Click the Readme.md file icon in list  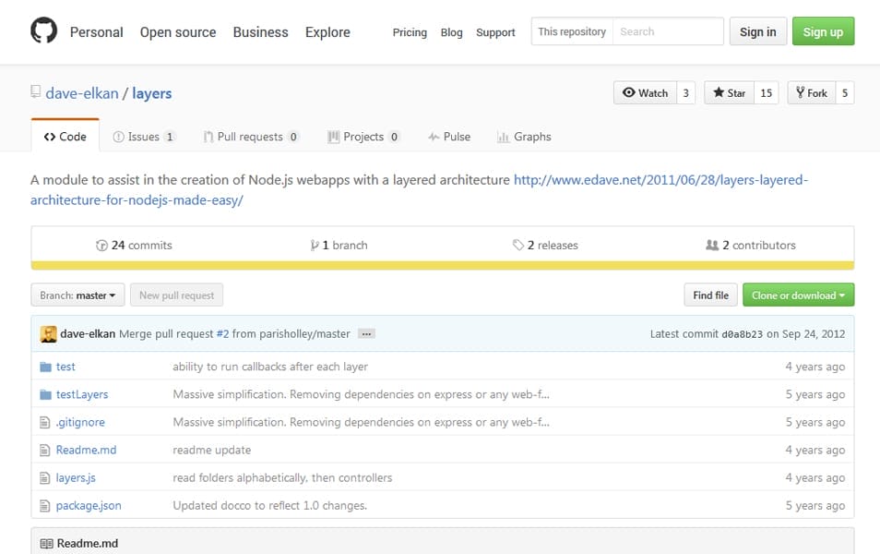(44, 450)
